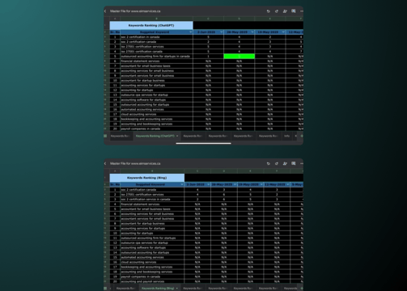The width and height of the screenshot is (407, 291).
Task: Click ChatGPT window title 'Master File for www.eimservices.ca'
Action: click(x=135, y=11)
